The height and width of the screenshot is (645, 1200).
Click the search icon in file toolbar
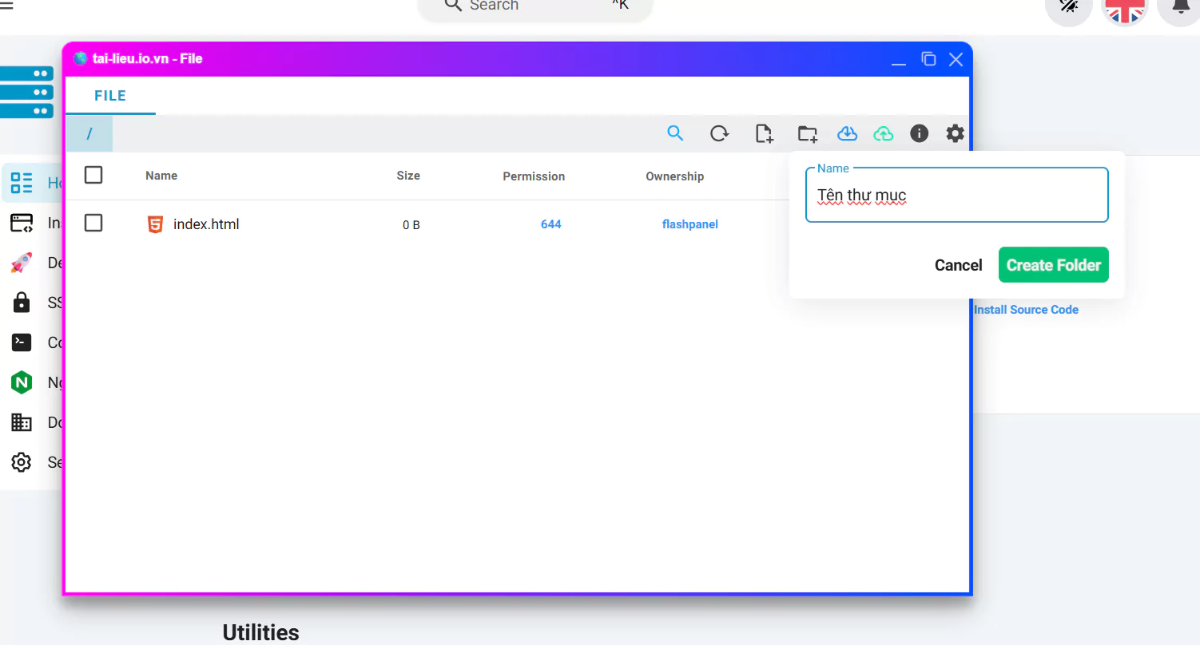pyautogui.click(x=675, y=133)
